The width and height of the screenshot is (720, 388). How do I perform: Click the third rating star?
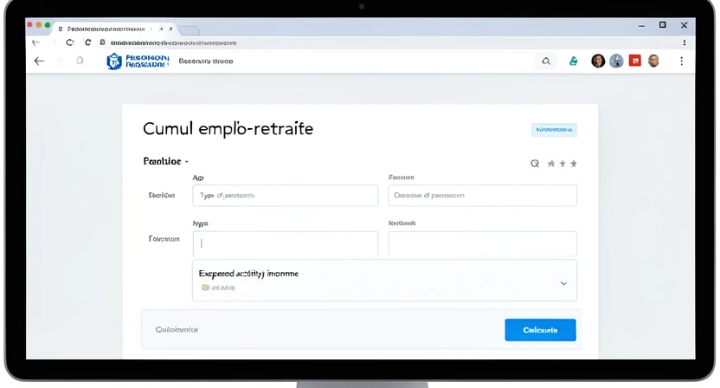574,164
